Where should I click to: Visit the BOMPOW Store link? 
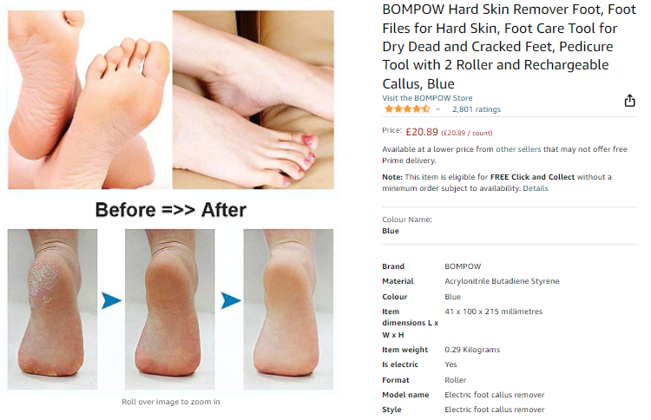pyautogui.click(x=427, y=98)
